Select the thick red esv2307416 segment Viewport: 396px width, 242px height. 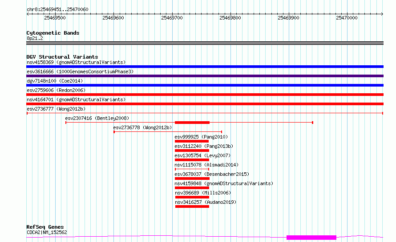pyautogui.click(x=192, y=123)
